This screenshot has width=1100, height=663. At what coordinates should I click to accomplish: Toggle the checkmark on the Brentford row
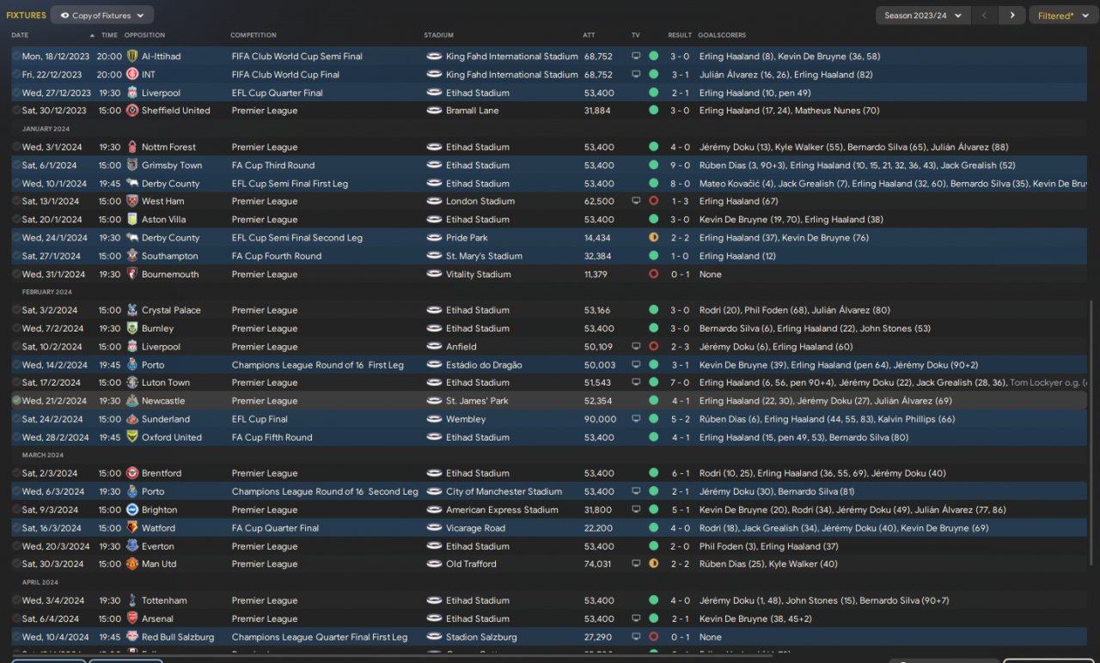pyautogui.click(x=16, y=474)
